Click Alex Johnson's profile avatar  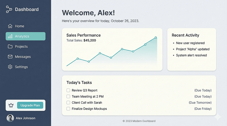point(10,118)
